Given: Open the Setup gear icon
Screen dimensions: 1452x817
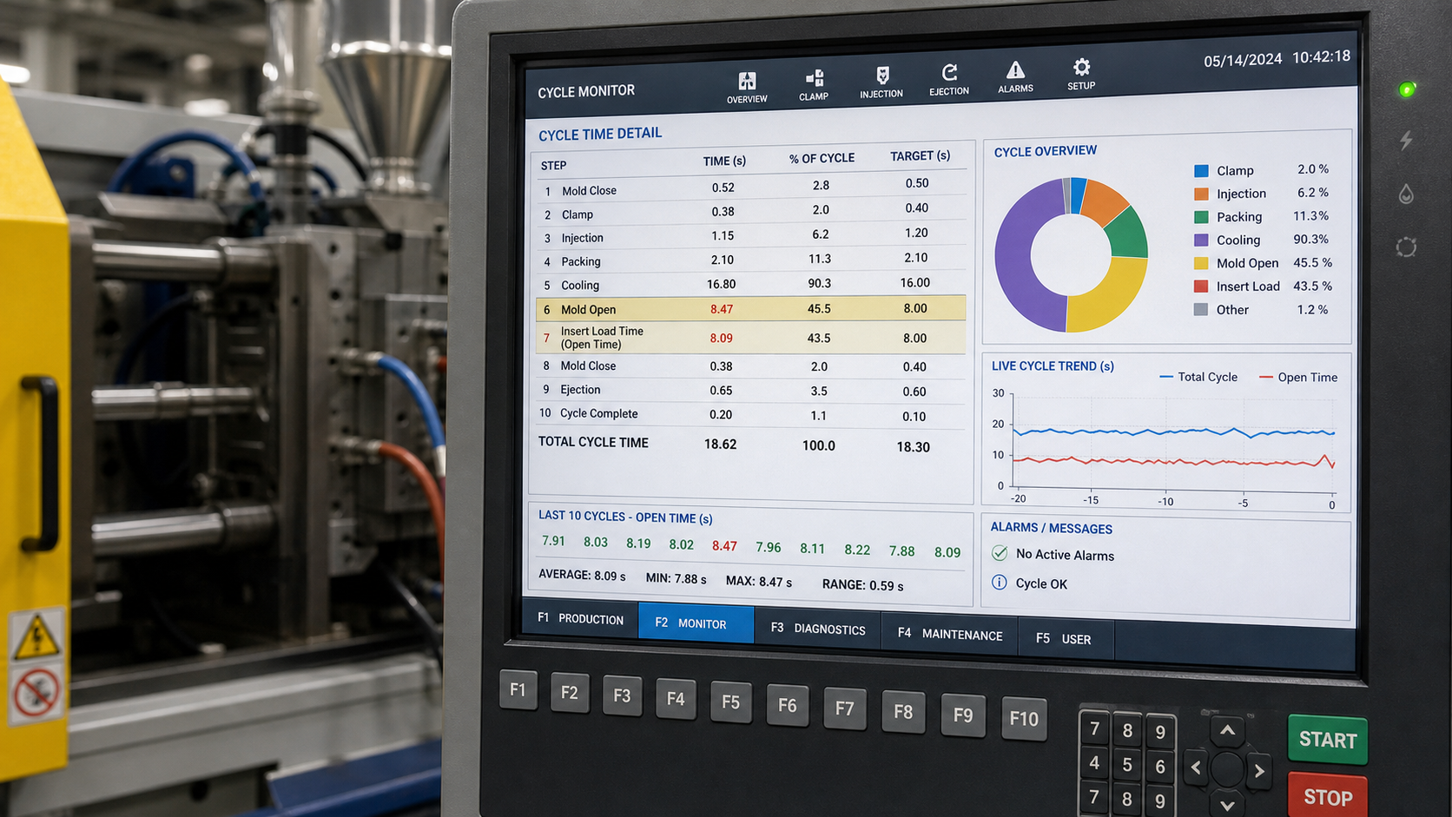Looking at the screenshot, I should (1081, 74).
